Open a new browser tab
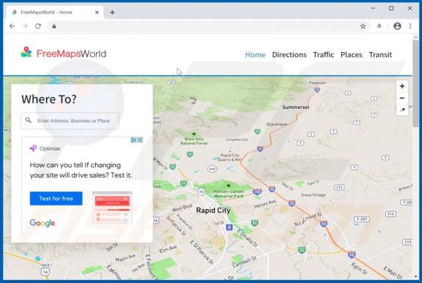The image size is (422, 283). 112,12
